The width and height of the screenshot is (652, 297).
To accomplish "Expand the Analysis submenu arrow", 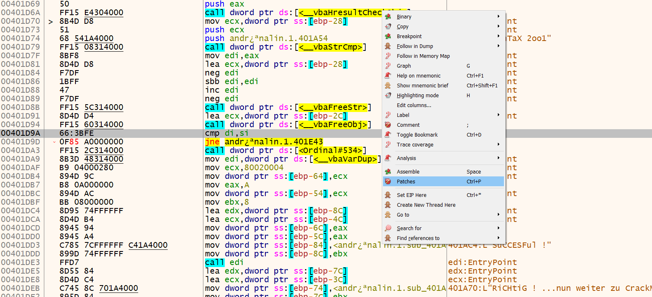I will (x=499, y=158).
